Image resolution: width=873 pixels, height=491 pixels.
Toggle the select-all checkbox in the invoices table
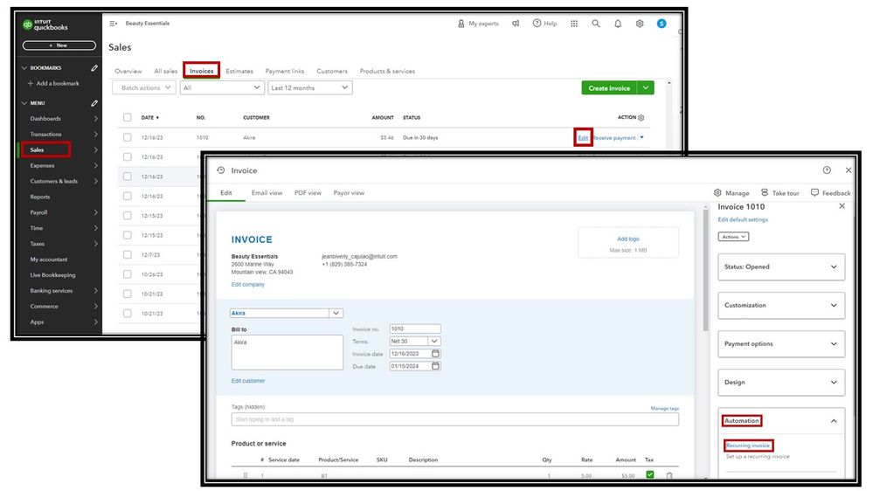(128, 117)
